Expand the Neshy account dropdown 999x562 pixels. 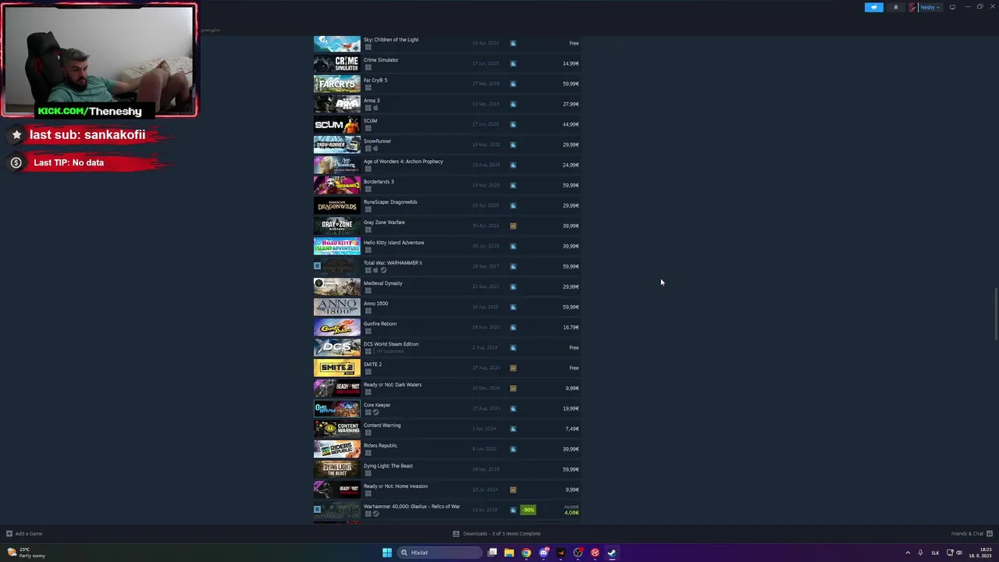tap(930, 7)
